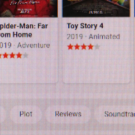135x135 pixels.
Task: Click the gray star in the Spider-Man rating
Action: pyautogui.click(x=26, y=56)
